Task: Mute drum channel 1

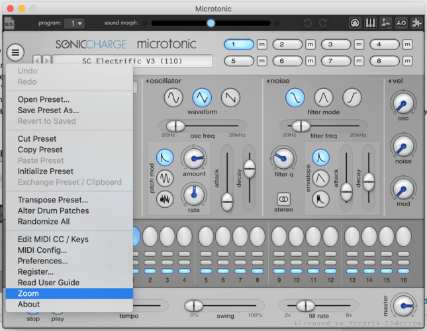Action: click(261, 44)
